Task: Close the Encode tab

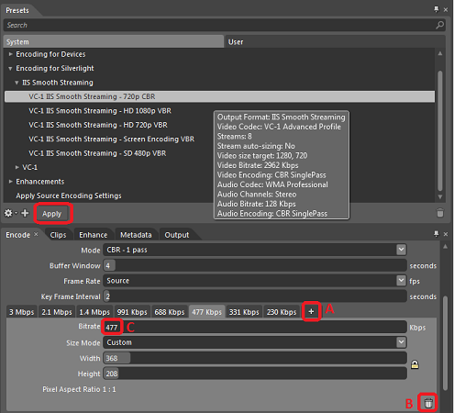Action: coord(36,234)
